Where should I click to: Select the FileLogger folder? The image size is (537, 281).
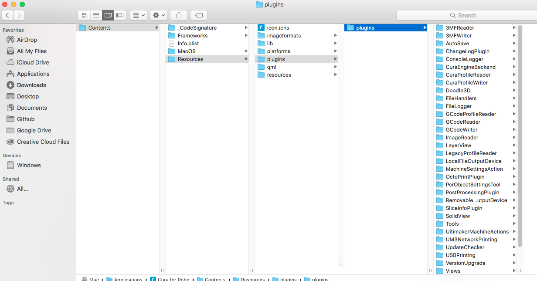pyautogui.click(x=476, y=106)
